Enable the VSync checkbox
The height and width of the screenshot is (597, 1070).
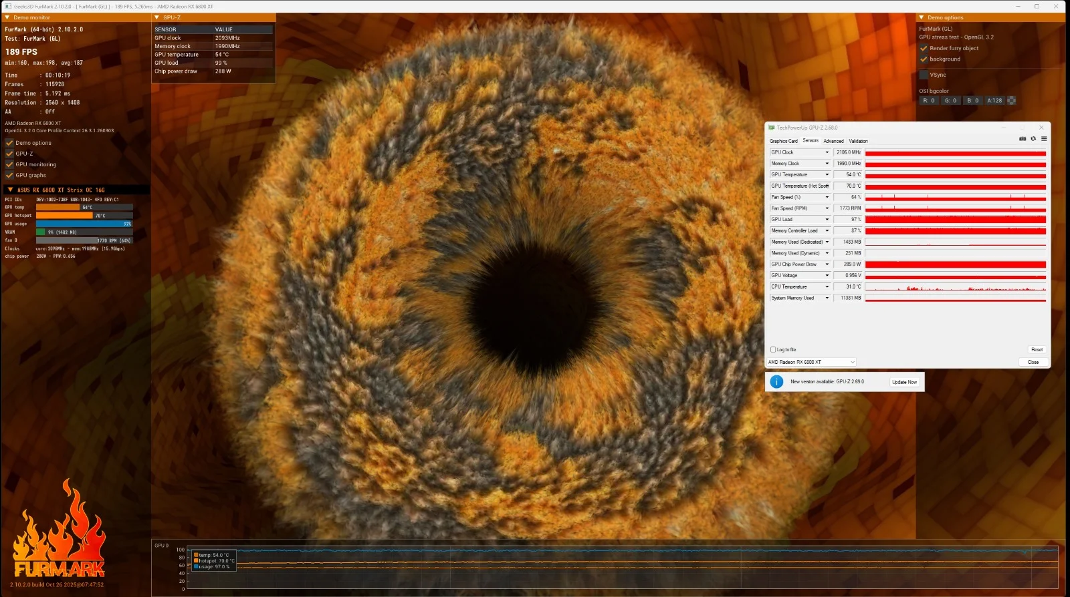(x=924, y=75)
